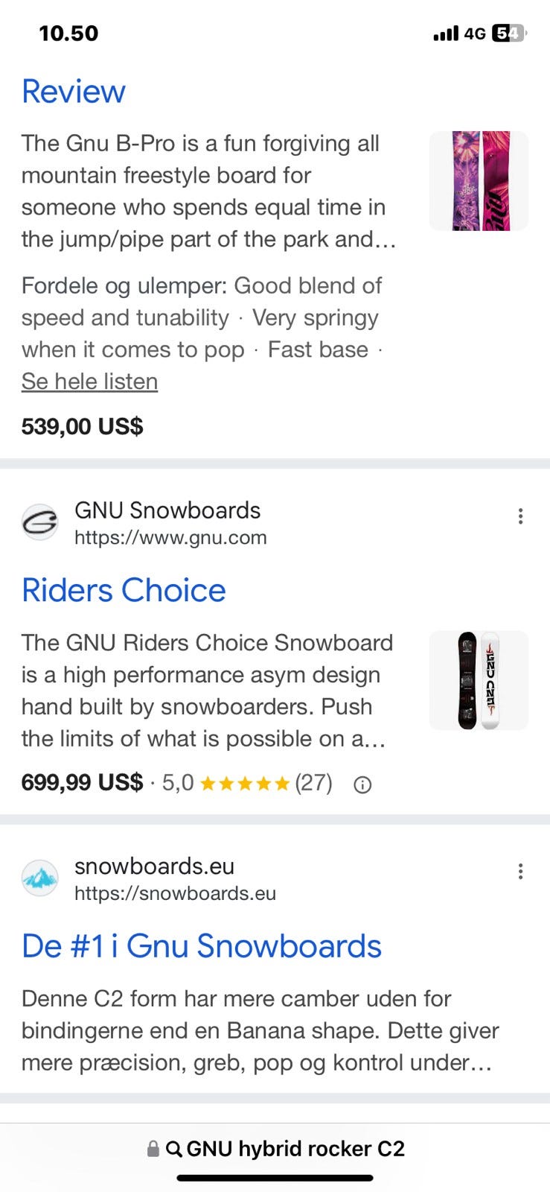Tap the padlock icon in address bar
This screenshot has width=550, height=1192.
pyautogui.click(x=153, y=1149)
